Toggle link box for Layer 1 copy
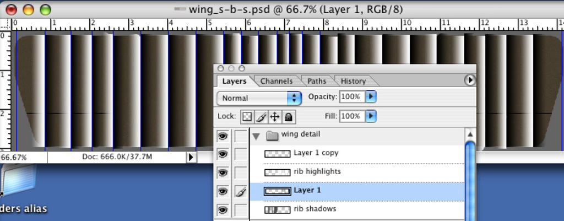This screenshot has width=564, height=221. (241, 154)
